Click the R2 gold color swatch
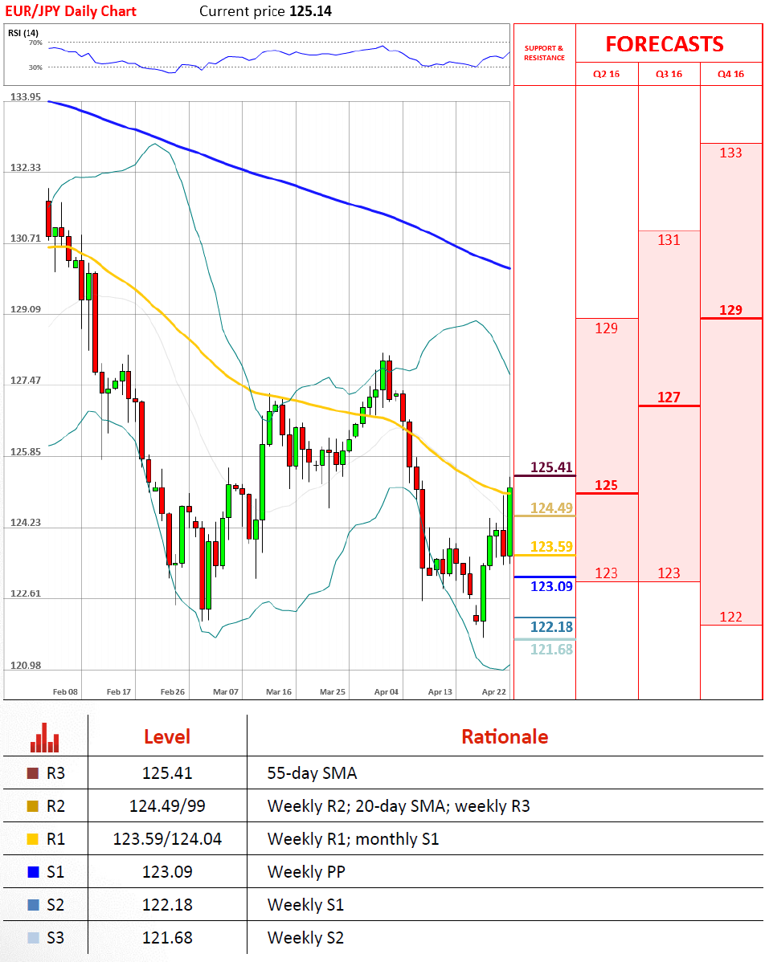765x962 pixels. point(33,806)
